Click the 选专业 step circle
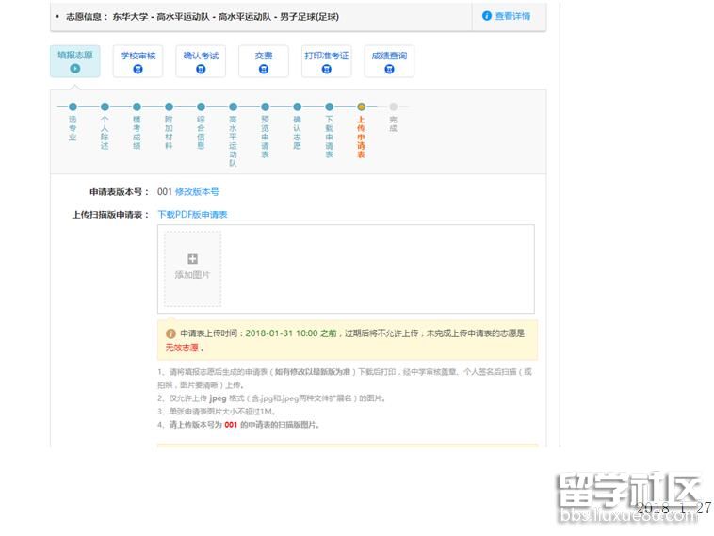This screenshot has width=714, height=536. click(x=73, y=107)
